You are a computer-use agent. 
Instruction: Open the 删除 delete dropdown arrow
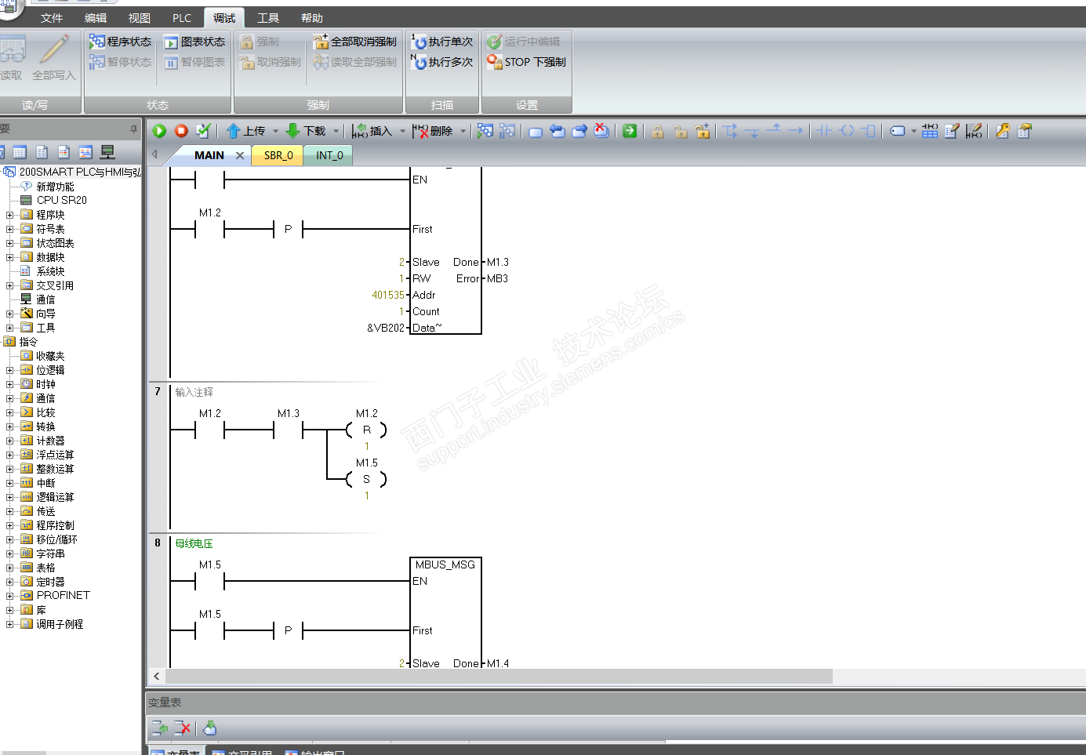(x=463, y=132)
